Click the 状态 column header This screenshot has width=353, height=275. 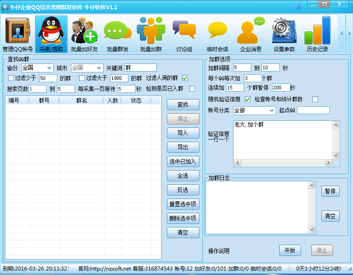pos(136,100)
